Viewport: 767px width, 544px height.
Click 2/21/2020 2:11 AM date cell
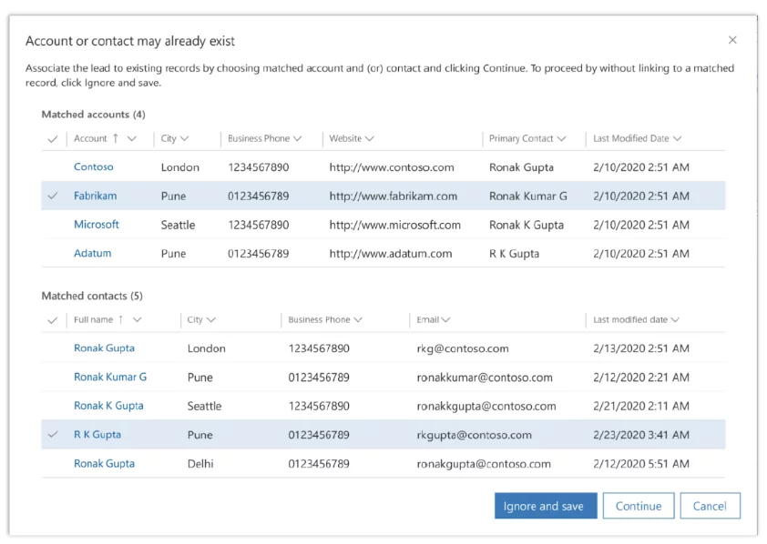[641, 407]
